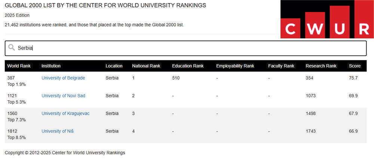Click the copyright notice text

click(65, 153)
